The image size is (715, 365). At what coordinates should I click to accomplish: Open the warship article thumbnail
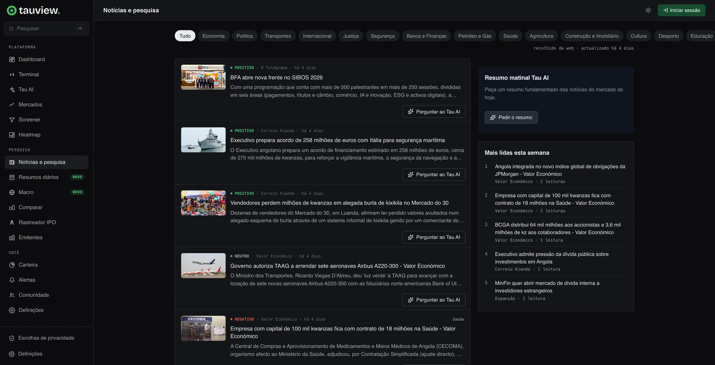click(203, 140)
